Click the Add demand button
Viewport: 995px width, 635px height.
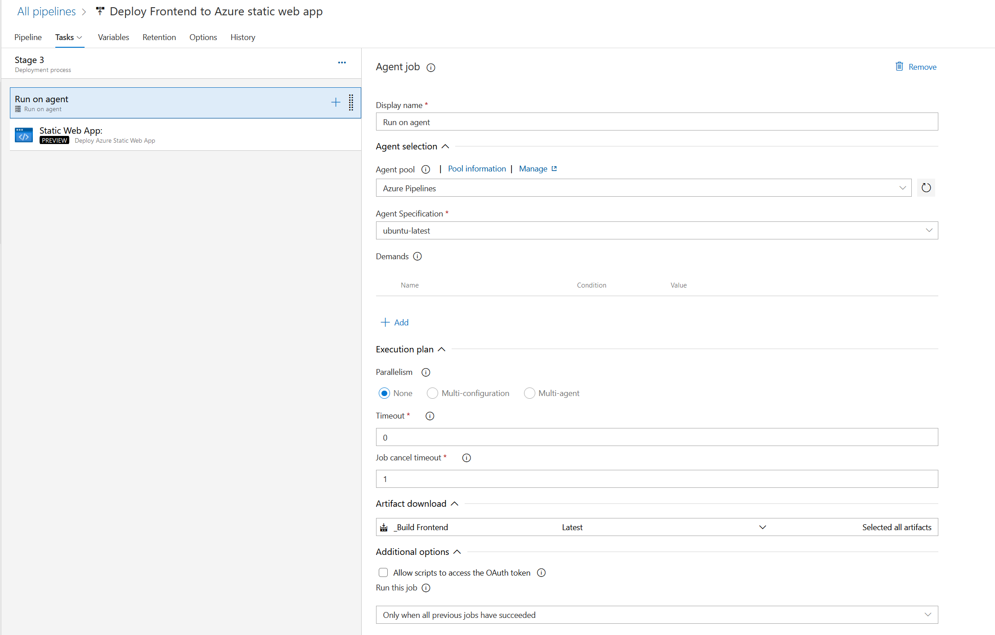[x=395, y=322]
